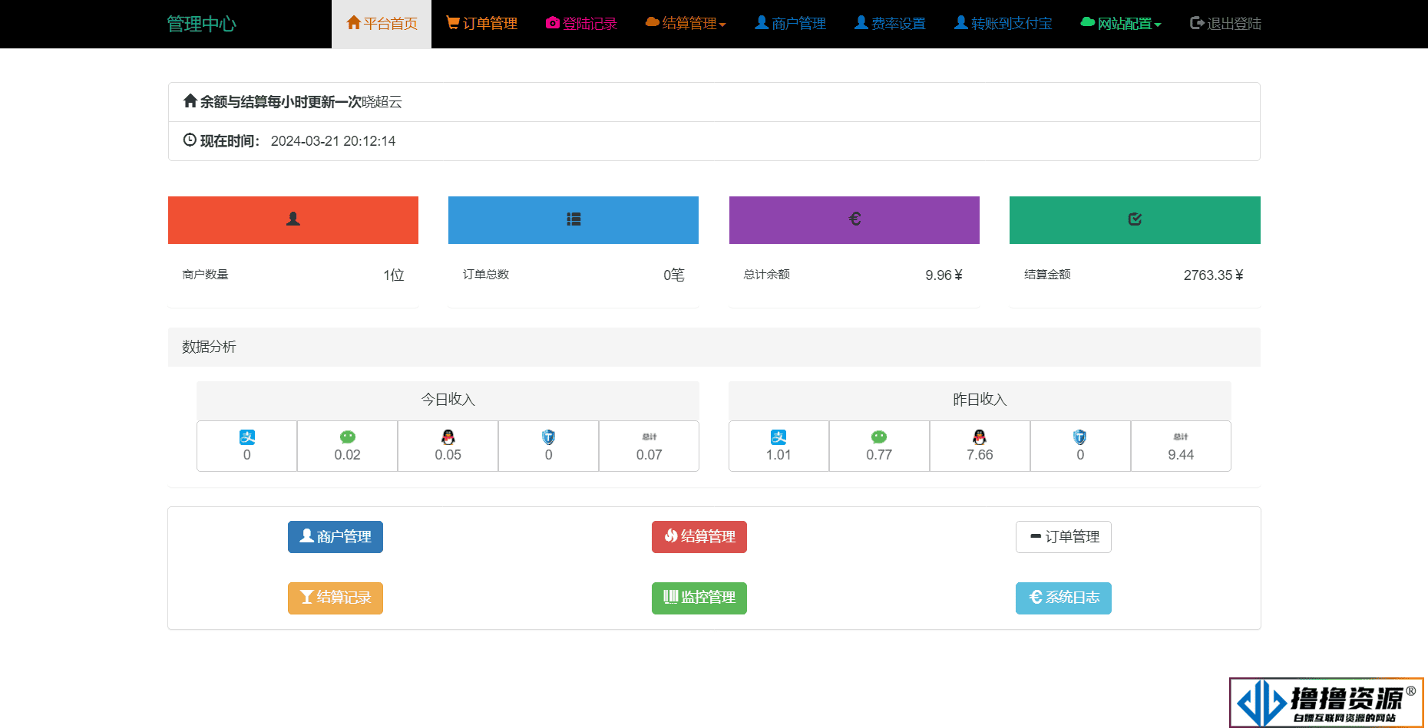Go to 转账到支付宝 page
This screenshot has width=1428, height=728.
(x=1003, y=24)
